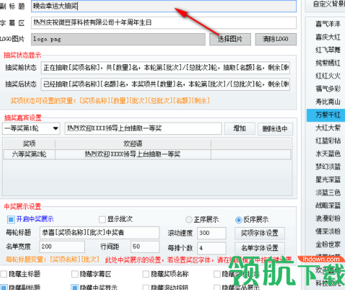Select the 姹紫嫣红 theme

coord(328,63)
